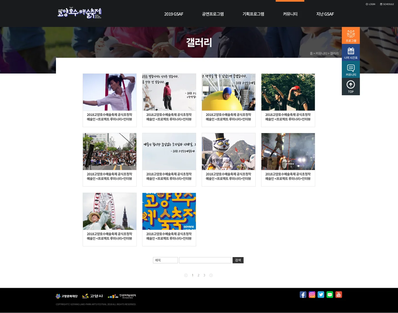Click the next-page chevron in pagination
The image size is (398, 313).
click(x=211, y=275)
